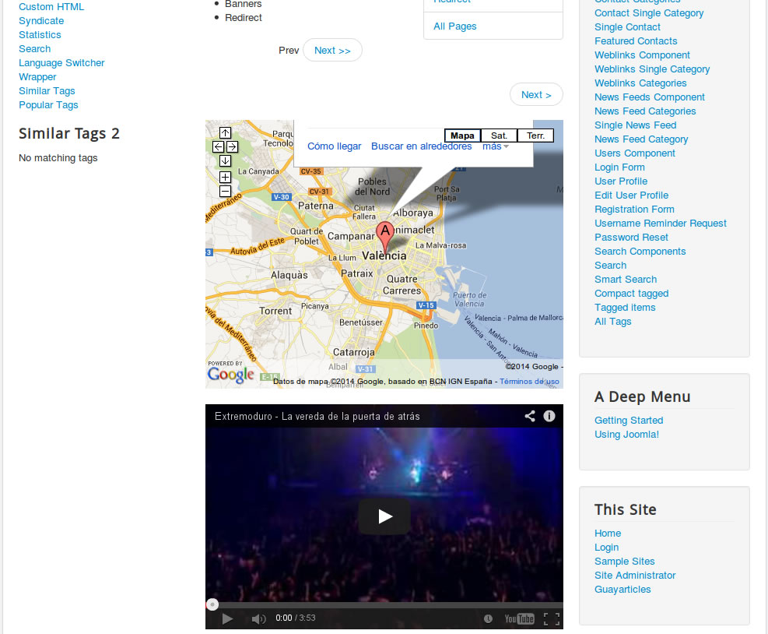Image resolution: width=768 pixels, height=634 pixels.
Task: Open the Language Switcher menu item
Action: [61, 63]
